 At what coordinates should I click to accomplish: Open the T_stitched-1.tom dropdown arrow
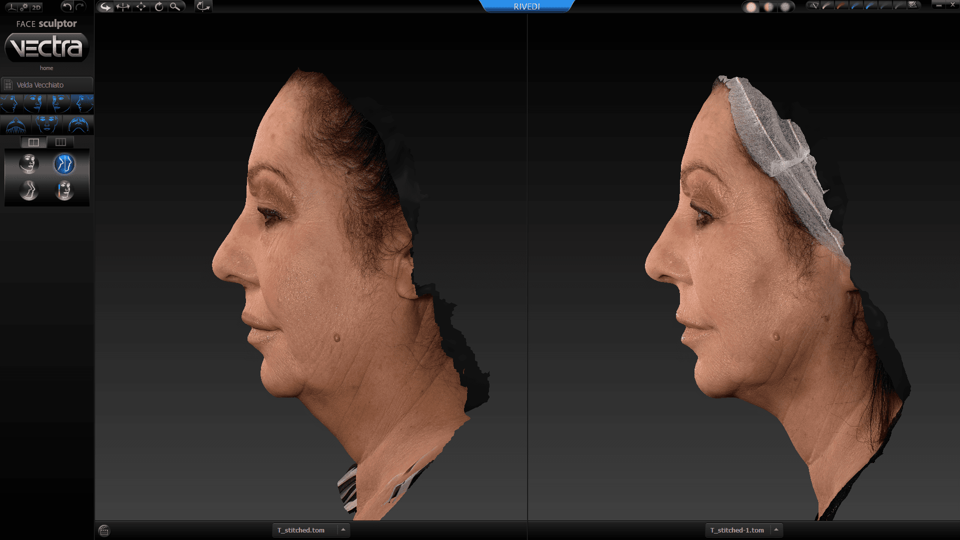776,530
